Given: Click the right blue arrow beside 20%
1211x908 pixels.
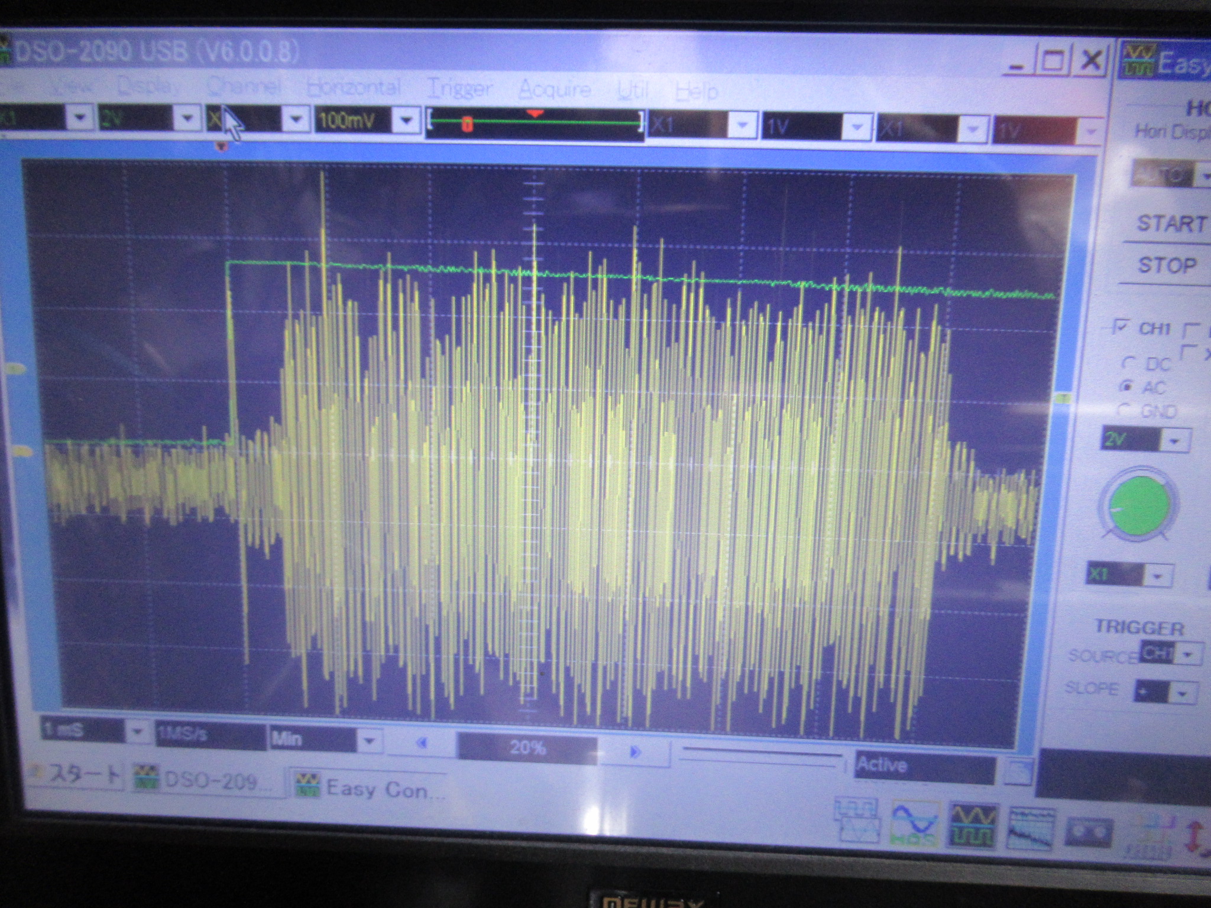Looking at the screenshot, I should 636,752.
